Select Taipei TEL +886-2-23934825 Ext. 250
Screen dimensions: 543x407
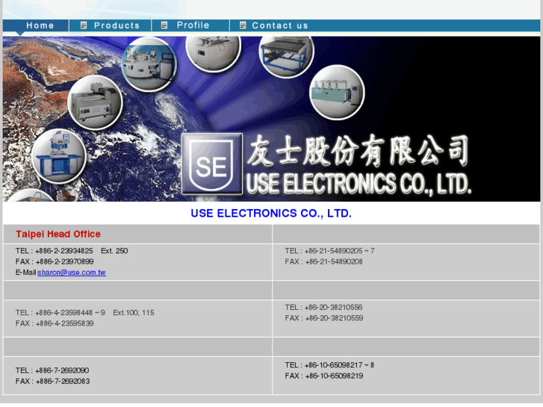click(72, 251)
